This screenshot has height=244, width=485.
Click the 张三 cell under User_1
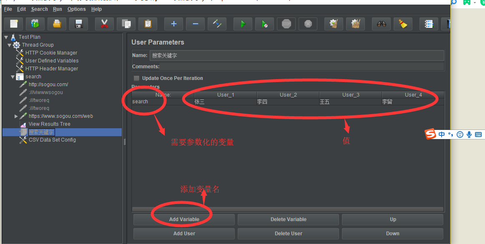point(225,102)
